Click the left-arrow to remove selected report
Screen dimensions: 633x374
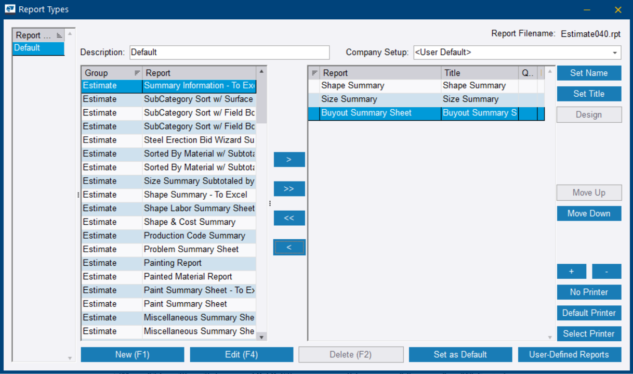pos(289,247)
